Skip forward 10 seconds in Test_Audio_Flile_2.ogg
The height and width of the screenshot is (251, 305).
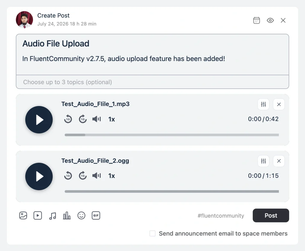(x=83, y=176)
